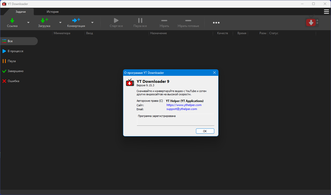
Task: Click the Назначение column header
Action: coord(181,33)
